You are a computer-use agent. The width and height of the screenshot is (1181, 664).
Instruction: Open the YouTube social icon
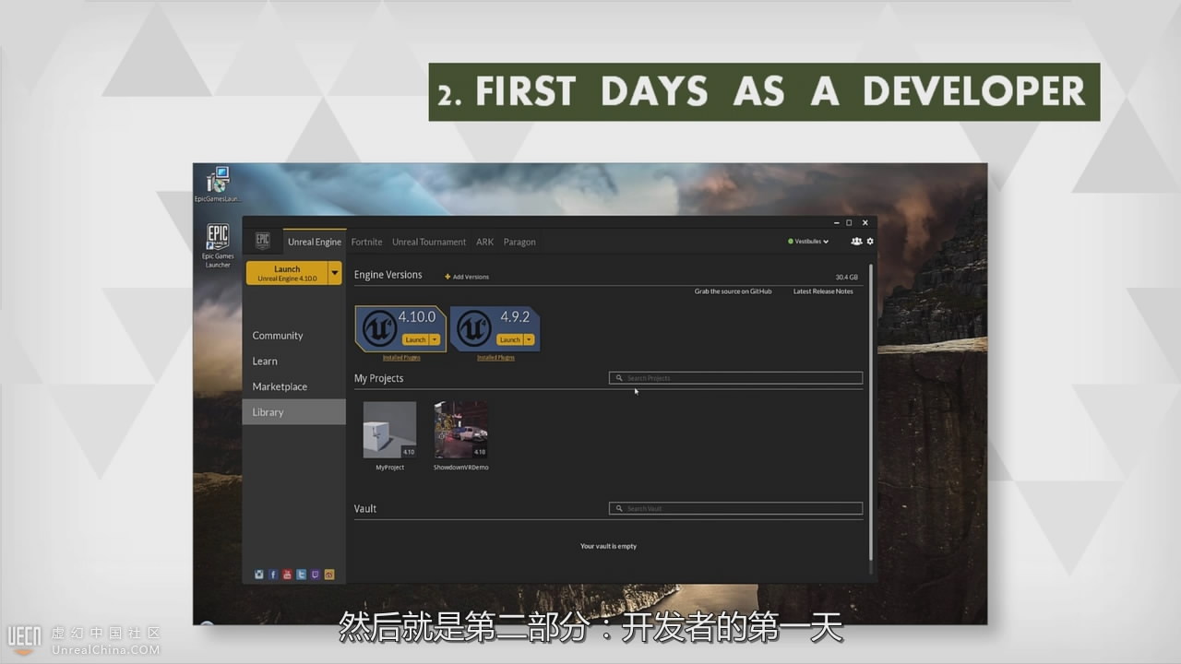tap(287, 575)
